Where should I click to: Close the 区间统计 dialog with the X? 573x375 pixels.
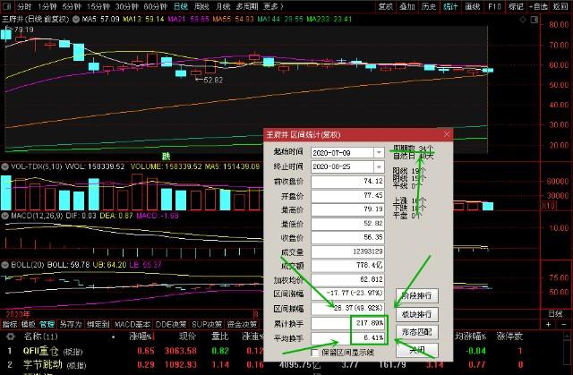[447, 134]
